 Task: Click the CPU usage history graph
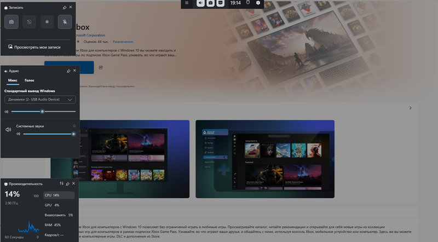point(28,226)
